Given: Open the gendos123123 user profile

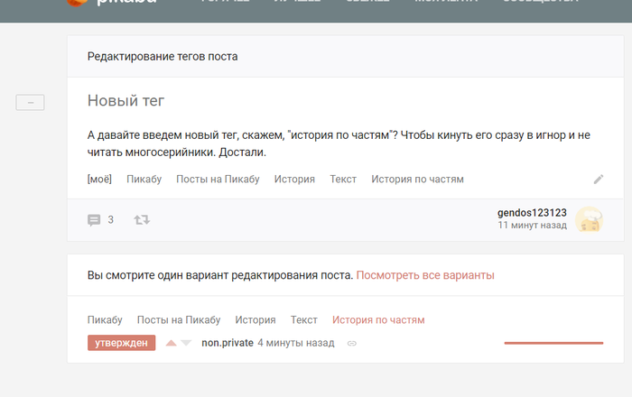Looking at the screenshot, I should (532, 213).
